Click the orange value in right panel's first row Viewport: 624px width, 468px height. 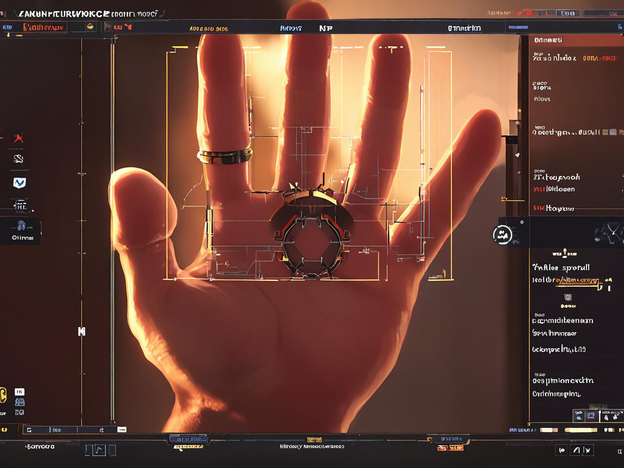(600, 58)
